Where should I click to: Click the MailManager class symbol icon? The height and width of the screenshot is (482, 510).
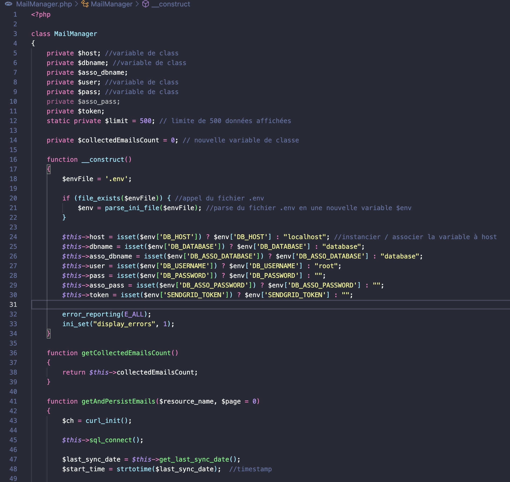click(85, 4)
